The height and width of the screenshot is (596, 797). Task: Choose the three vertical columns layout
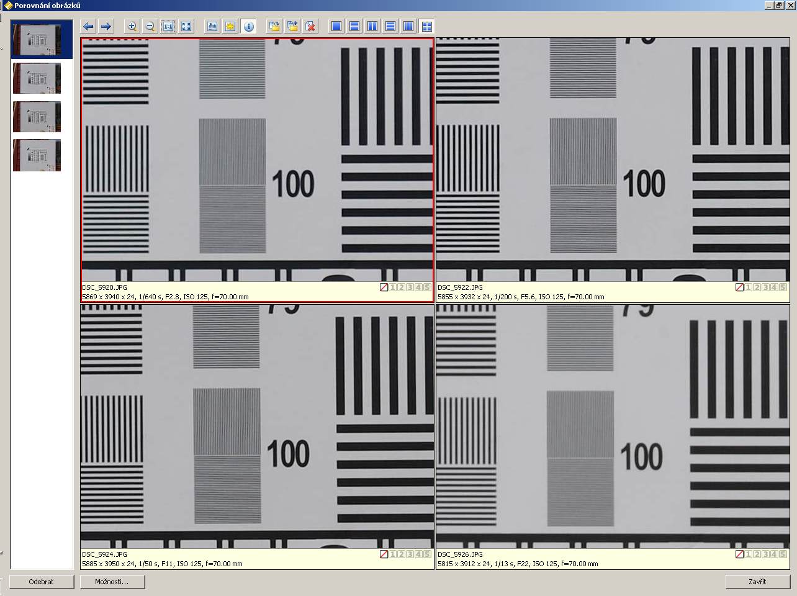pos(408,27)
